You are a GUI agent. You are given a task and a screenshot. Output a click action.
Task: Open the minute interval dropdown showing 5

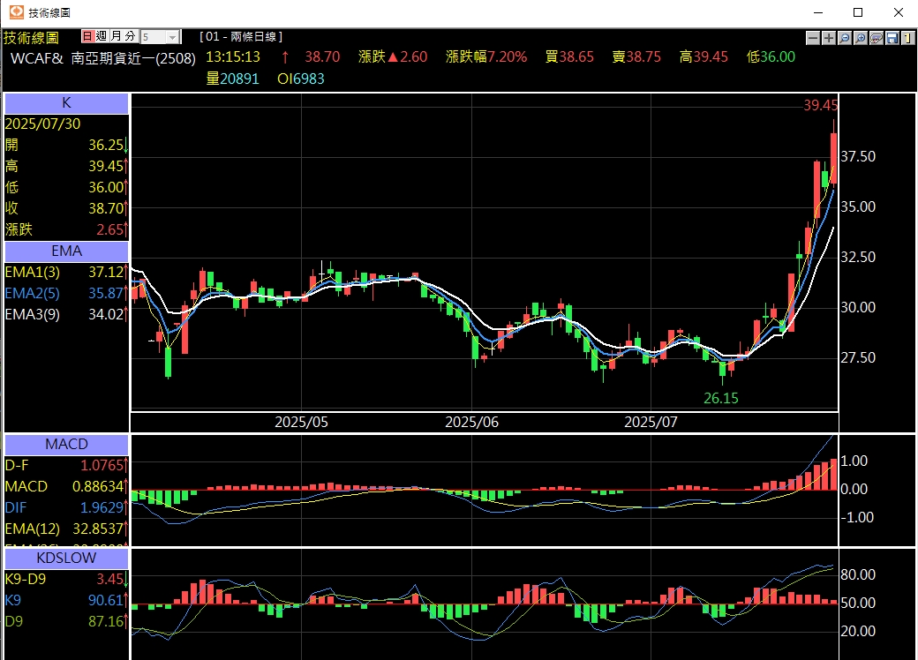click(159, 37)
